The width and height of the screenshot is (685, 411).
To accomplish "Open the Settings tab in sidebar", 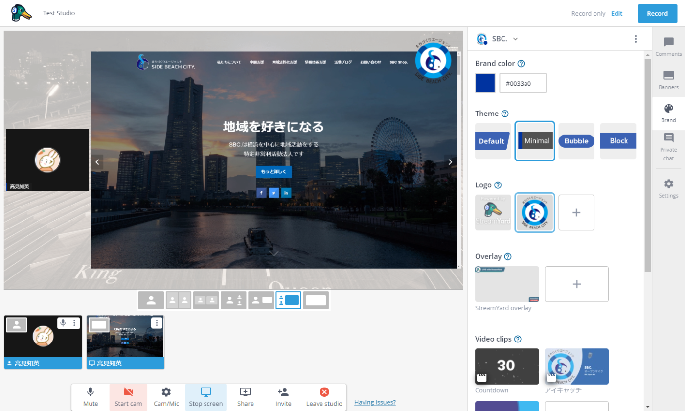I will (668, 189).
